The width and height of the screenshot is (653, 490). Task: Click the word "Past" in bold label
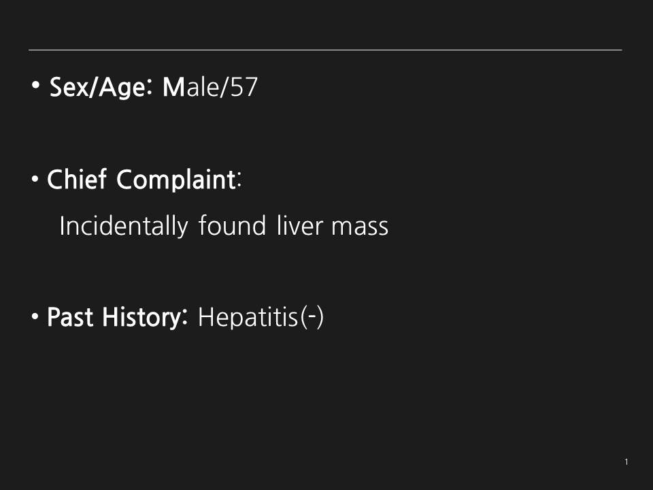point(70,317)
